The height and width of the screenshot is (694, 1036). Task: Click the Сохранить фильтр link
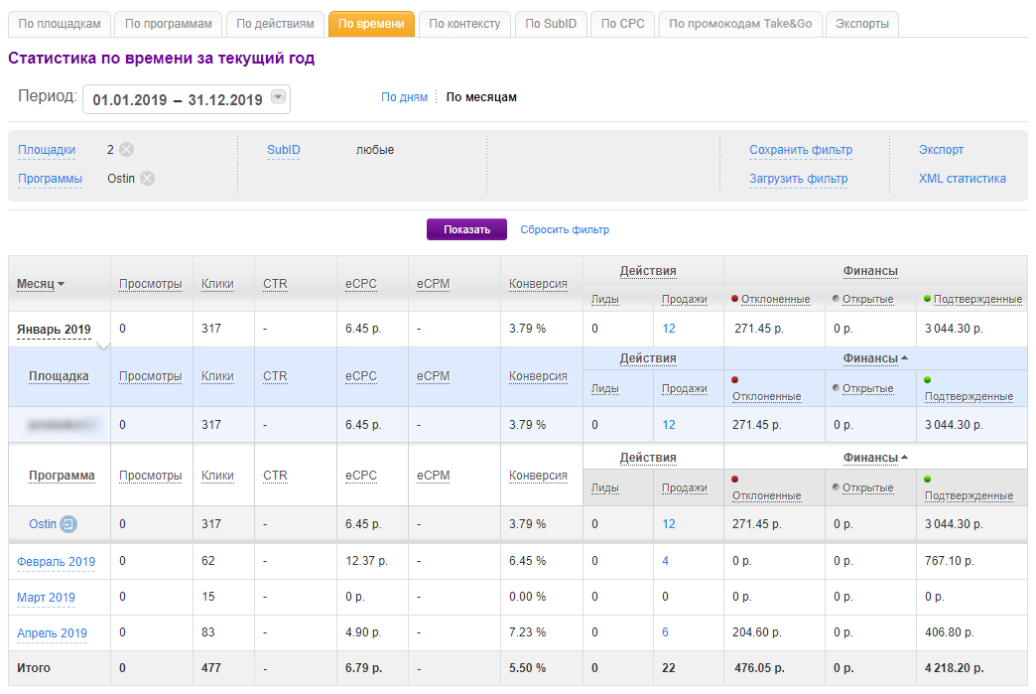pos(800,150)
